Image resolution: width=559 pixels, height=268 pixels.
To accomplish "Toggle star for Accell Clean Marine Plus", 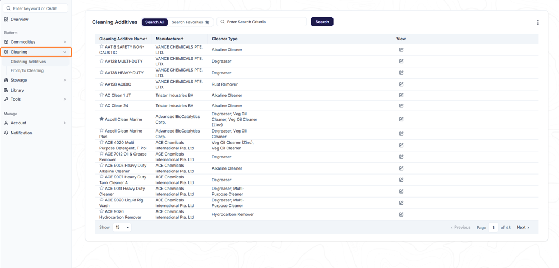I will pos(101,130).
